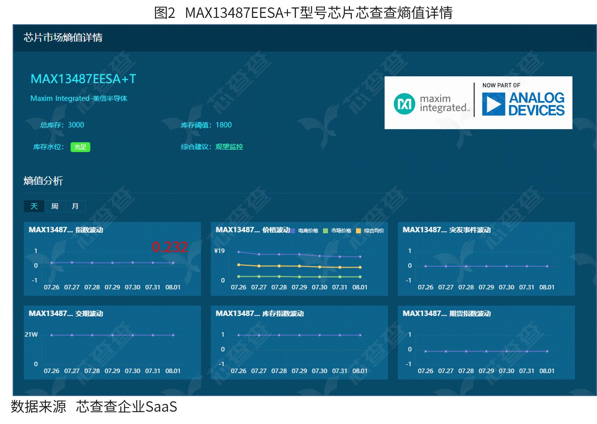Click the 充足 stock level badge
The height and width of the screenshot is (424, 597).
click(80, 147)
